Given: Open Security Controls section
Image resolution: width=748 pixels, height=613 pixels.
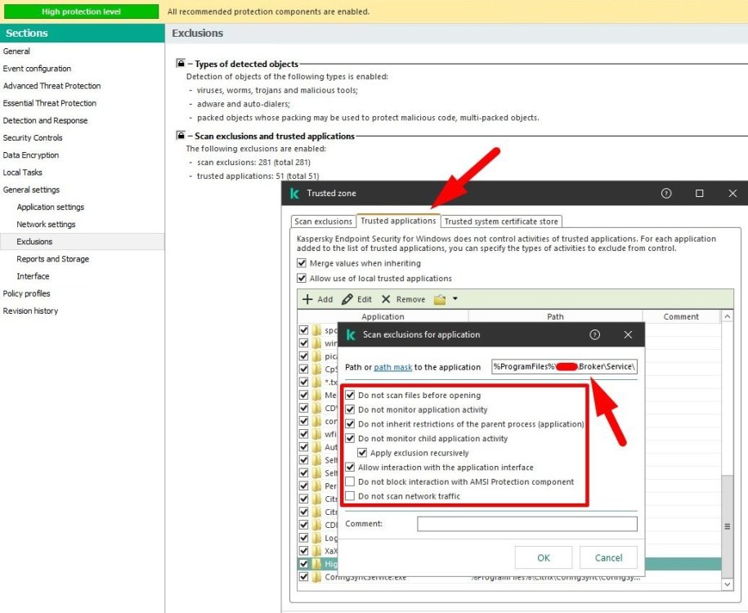Looking at the screenshot, I should pos(33,138).
